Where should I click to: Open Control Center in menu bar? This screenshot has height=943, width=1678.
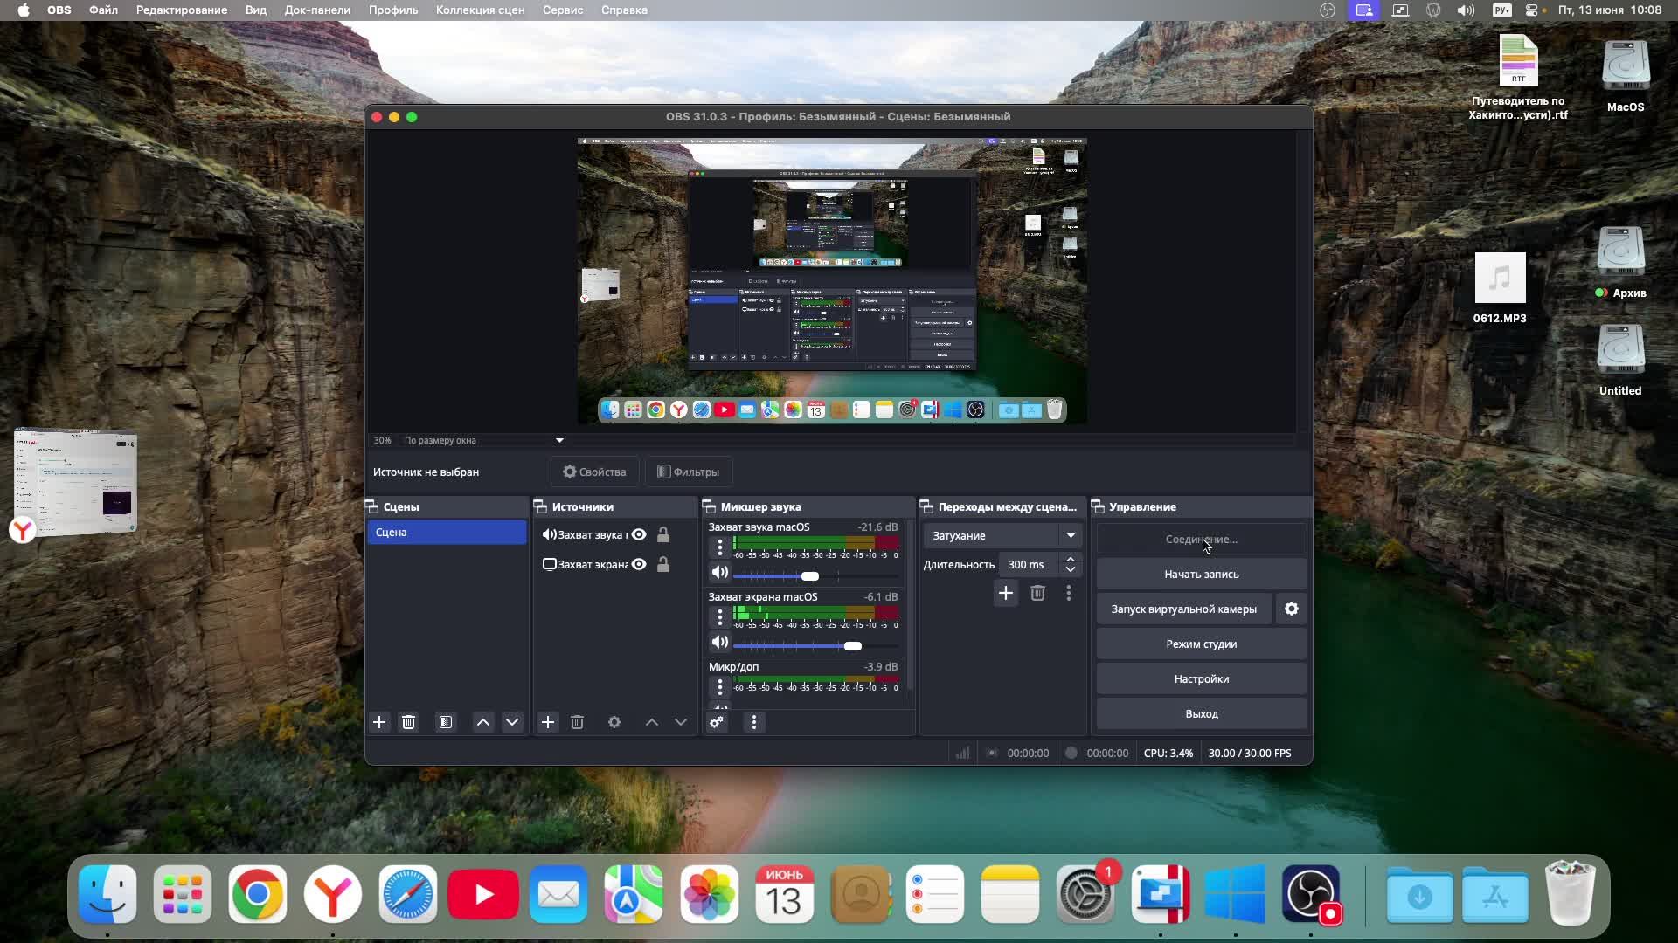(1532, 10)
